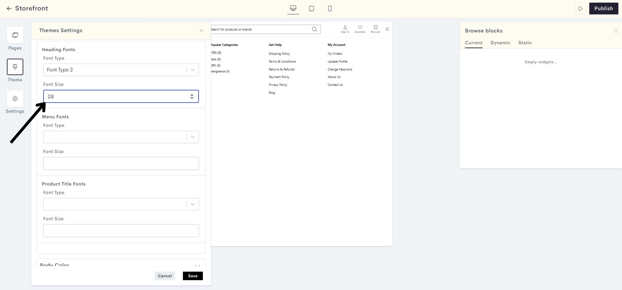
Task: Switch to the Dynamic tab
Action: point(500,43)
